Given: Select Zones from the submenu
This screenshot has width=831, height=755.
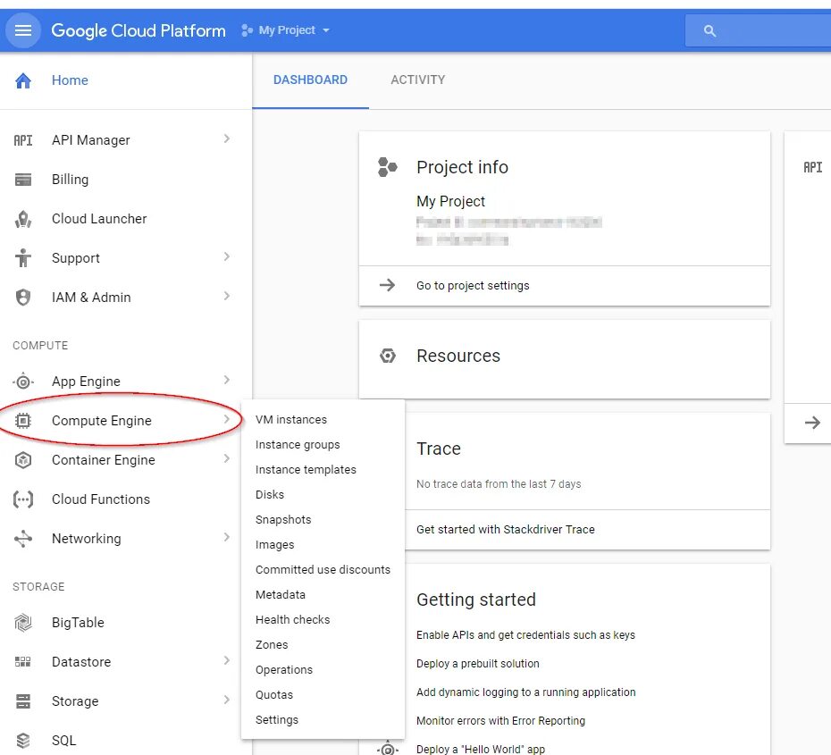Looking at the screenshot, I should (272, 645).
